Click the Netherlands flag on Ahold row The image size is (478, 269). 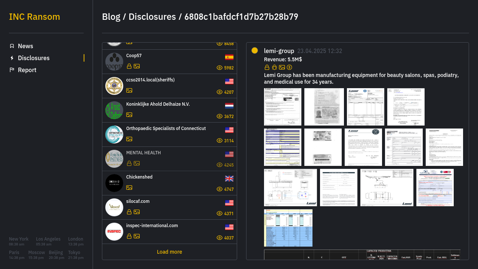point(229,106)
